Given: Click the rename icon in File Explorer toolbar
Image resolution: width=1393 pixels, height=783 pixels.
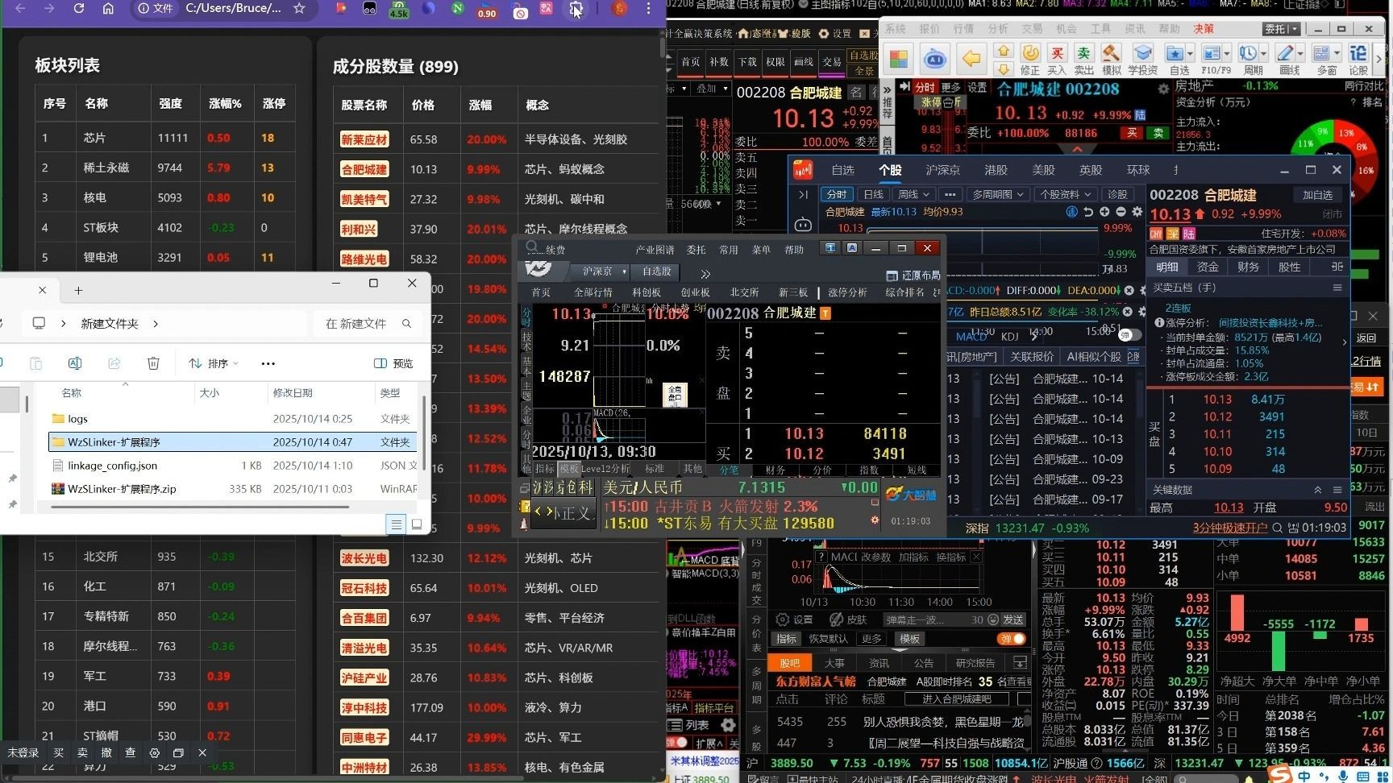Looking at the screenshot, I should pyautogui.click(x=75, y=363).
